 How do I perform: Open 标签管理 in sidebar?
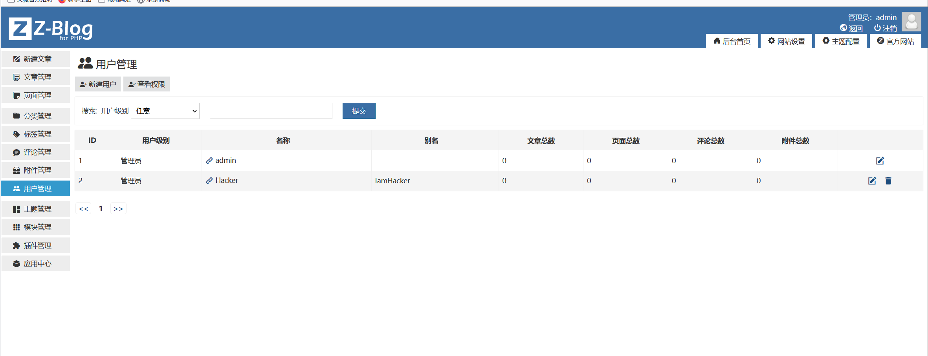click(36, 134)
